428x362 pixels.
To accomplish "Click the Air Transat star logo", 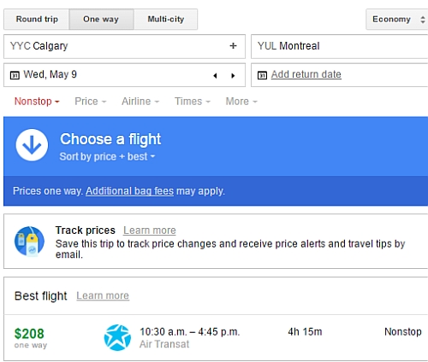I will click(x=117, y=337).
